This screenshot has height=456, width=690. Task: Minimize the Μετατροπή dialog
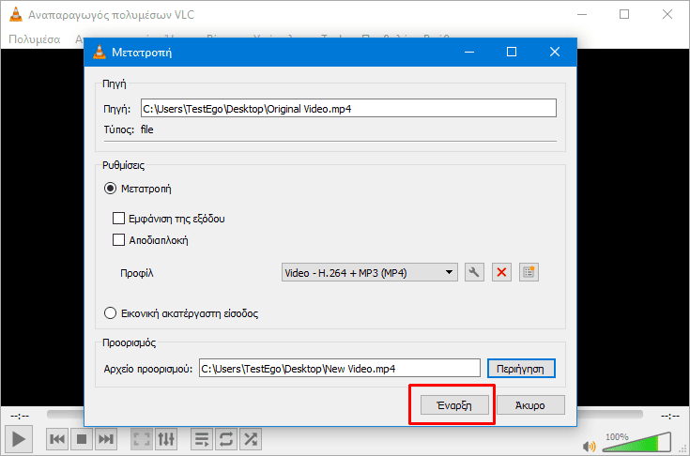[x=469, y=52]
